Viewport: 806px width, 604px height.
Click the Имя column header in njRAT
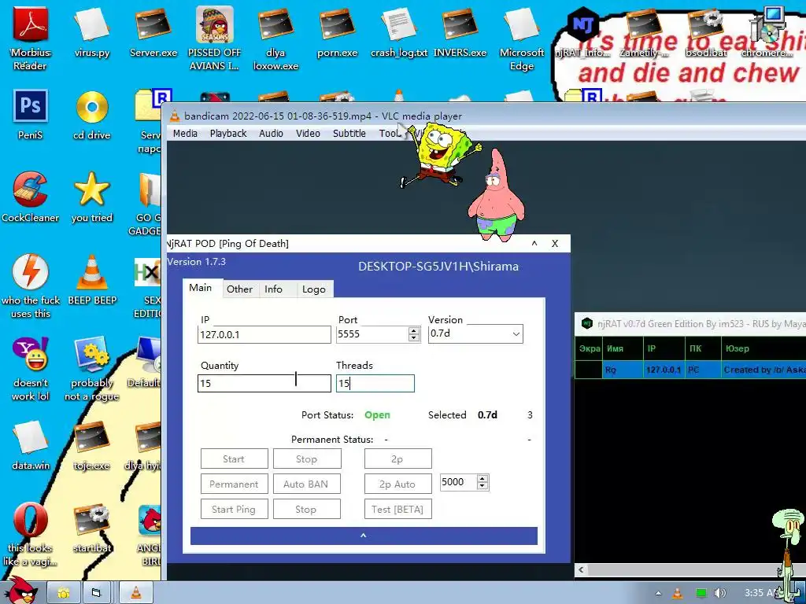click(623, 348)
